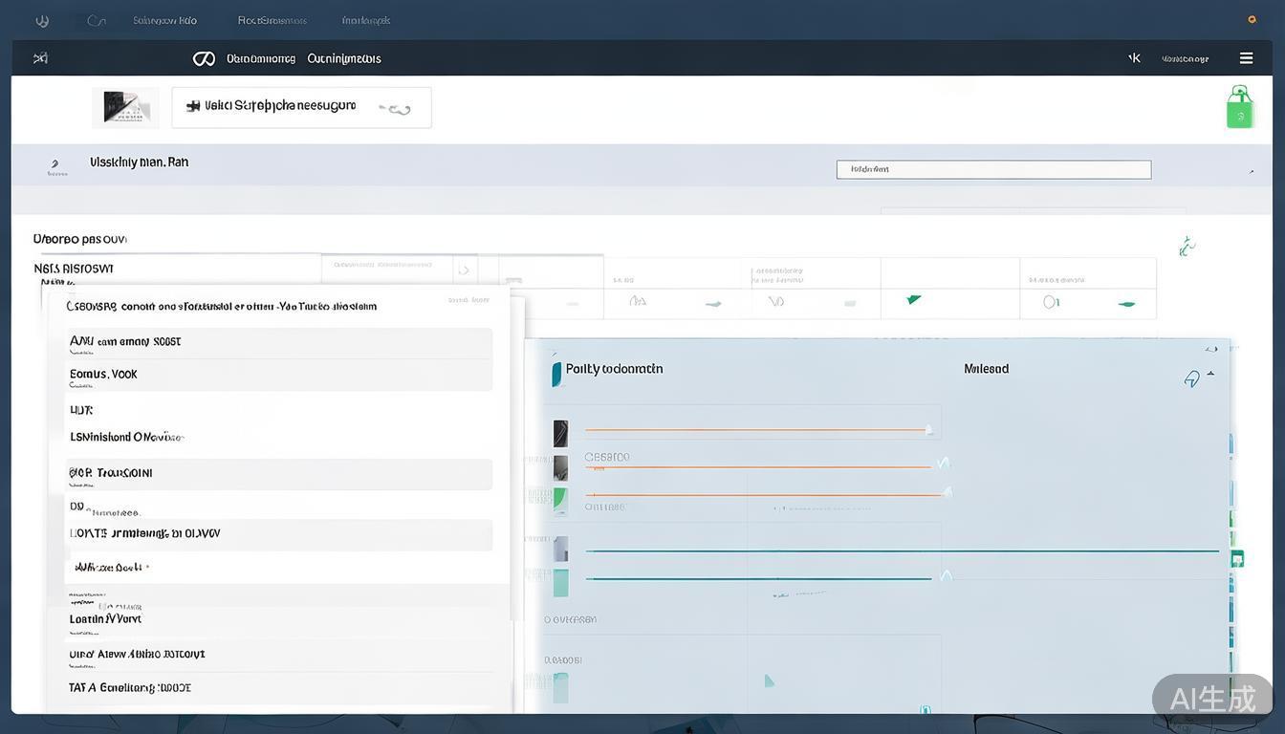The image size is (1285, 734).
Task: Click the image thumbnail beside the search box
Action: coord(125,108)
